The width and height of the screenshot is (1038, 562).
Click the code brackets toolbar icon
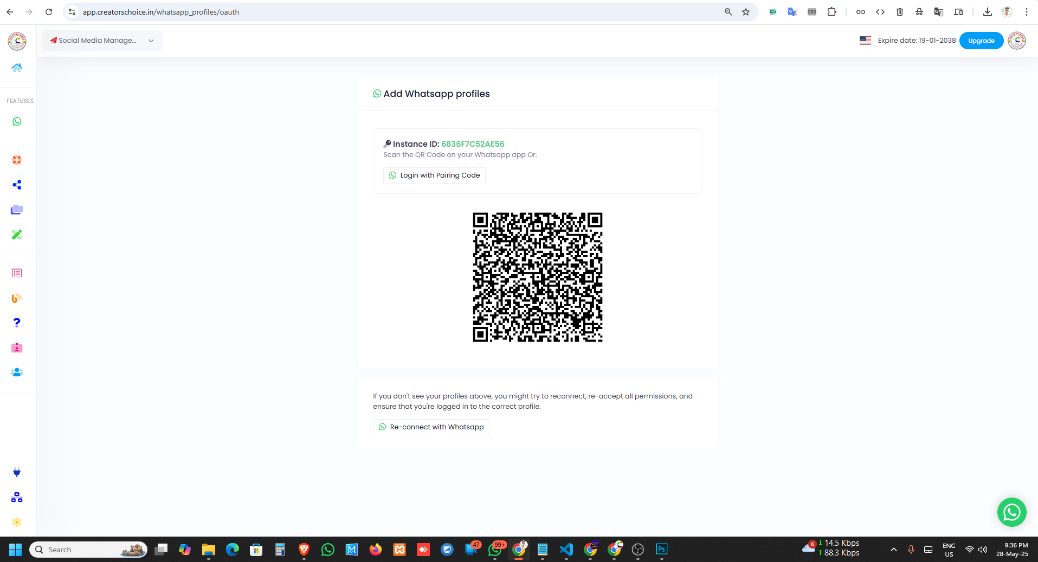tap(880, 12)
